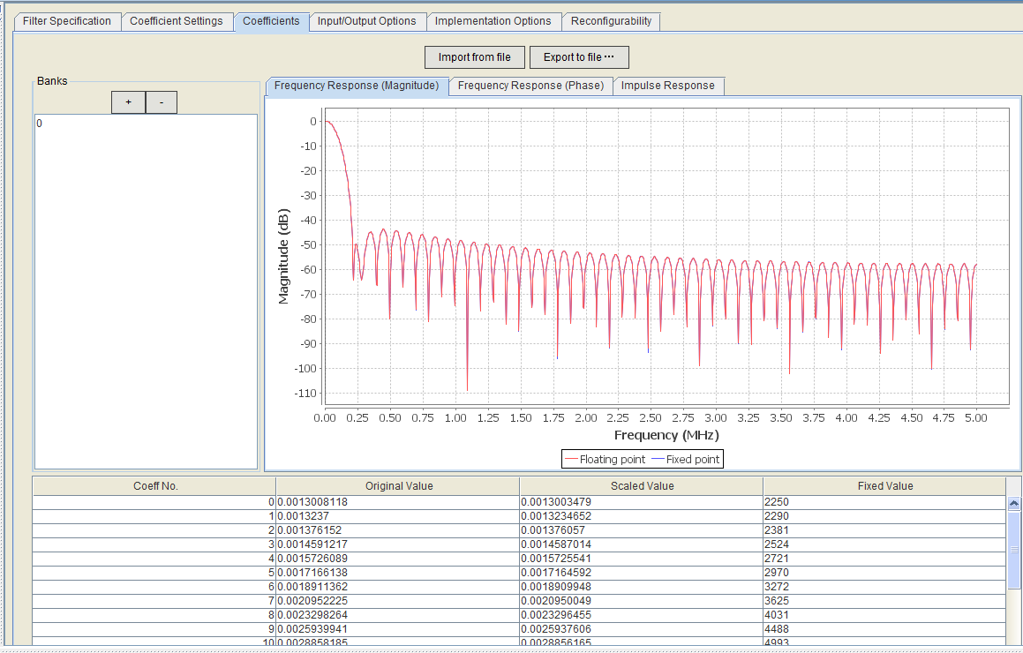Click the Scaled Value column header
Viewport: 1023px width, 653px height.
(642, 486)
